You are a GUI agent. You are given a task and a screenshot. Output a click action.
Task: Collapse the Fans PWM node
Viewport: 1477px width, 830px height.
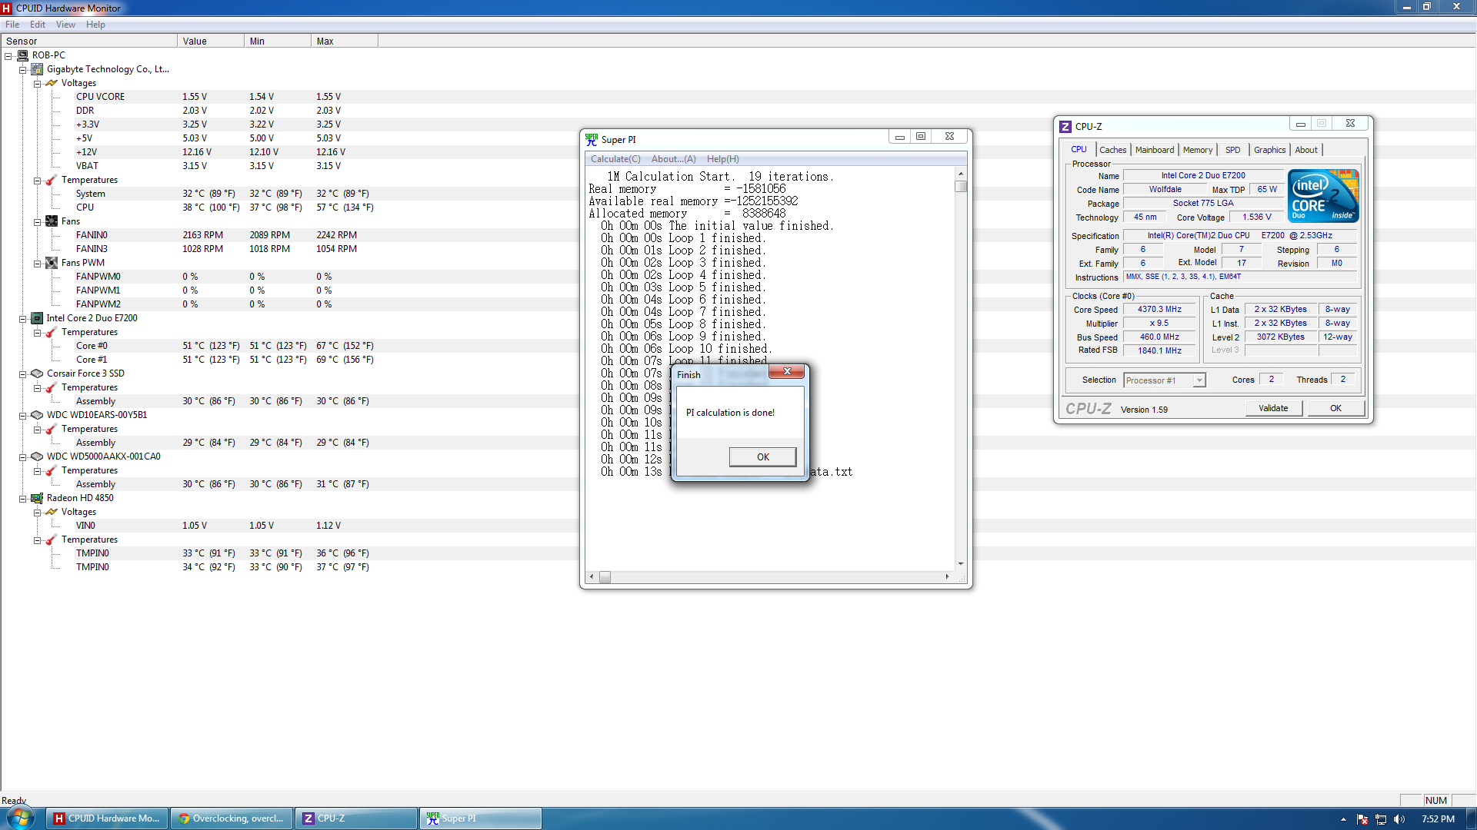coord(37,264)
